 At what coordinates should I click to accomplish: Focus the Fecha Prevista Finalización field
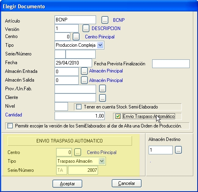coord(171,64)
